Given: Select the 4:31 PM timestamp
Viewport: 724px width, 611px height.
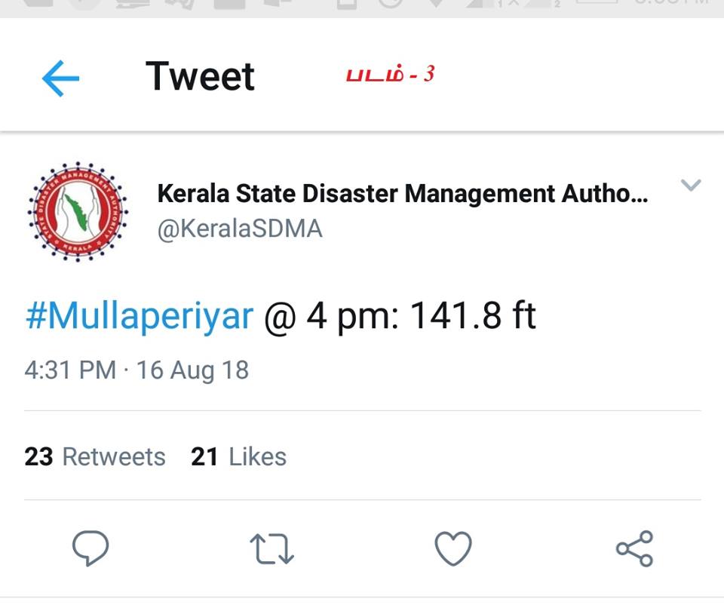Looking at the screenshot, I should pyautogui.click(x=70, y=370).
